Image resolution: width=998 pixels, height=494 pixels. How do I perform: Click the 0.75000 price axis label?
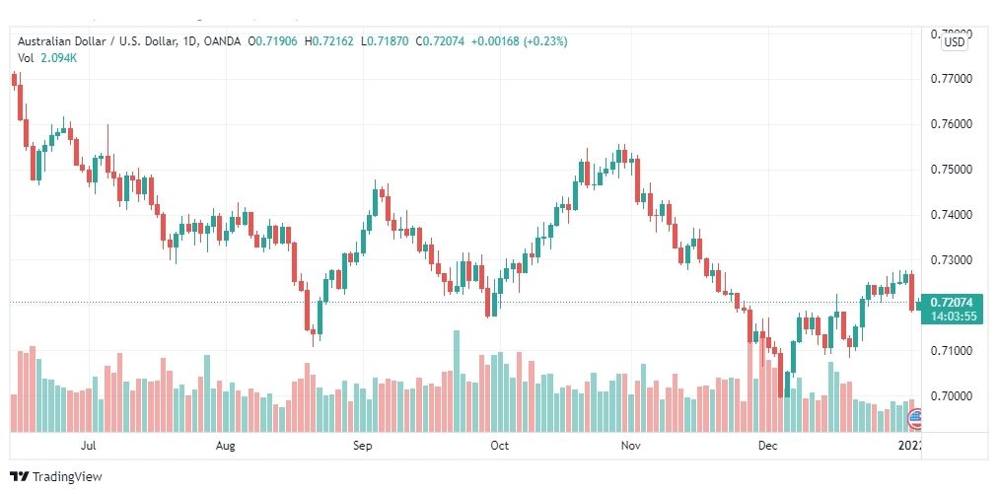(x=951, y=170)
